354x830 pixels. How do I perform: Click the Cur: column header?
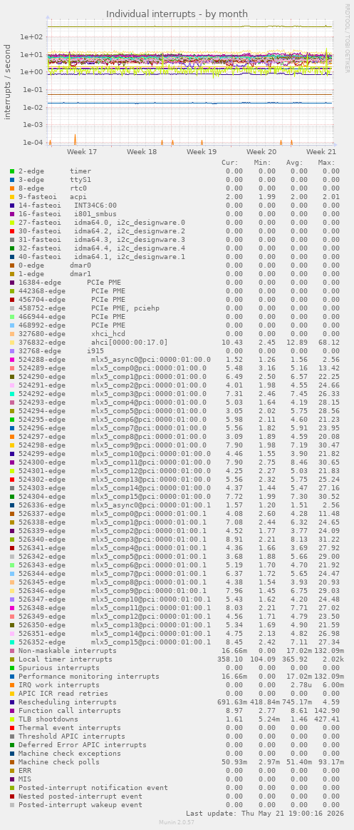point(230,163)
